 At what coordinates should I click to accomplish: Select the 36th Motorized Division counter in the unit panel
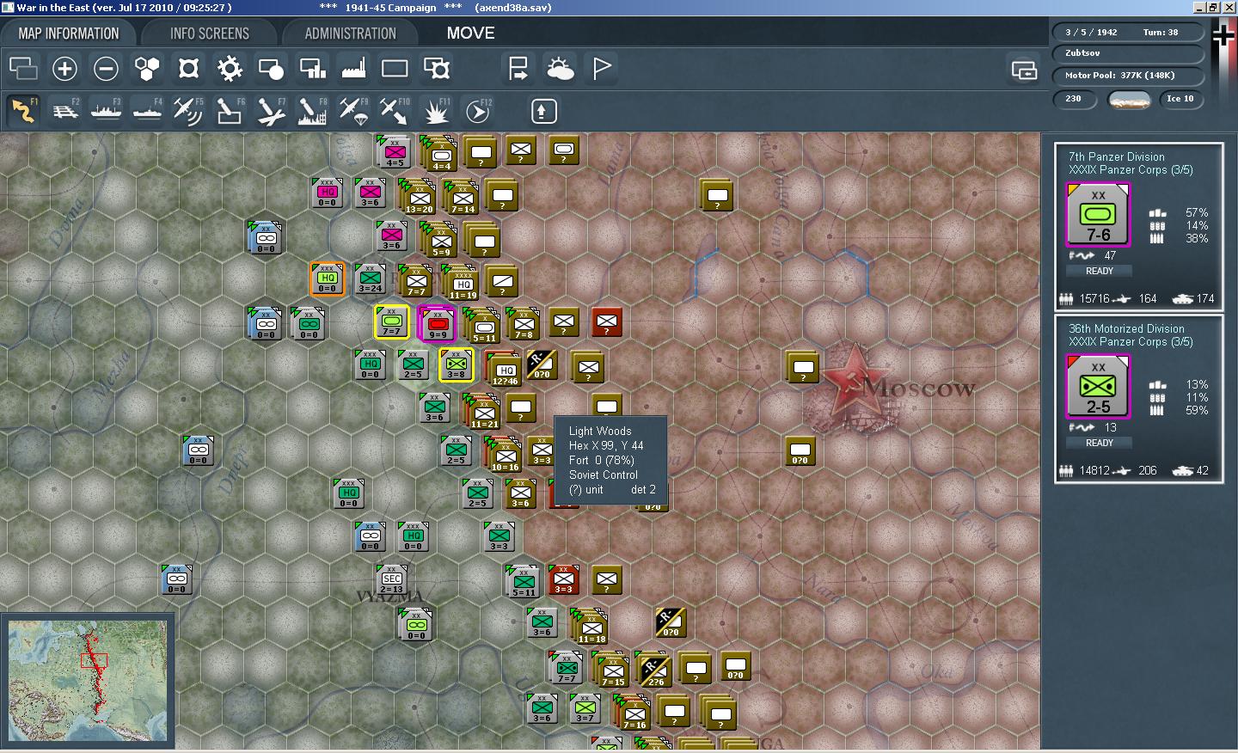tap(1098, 387)
